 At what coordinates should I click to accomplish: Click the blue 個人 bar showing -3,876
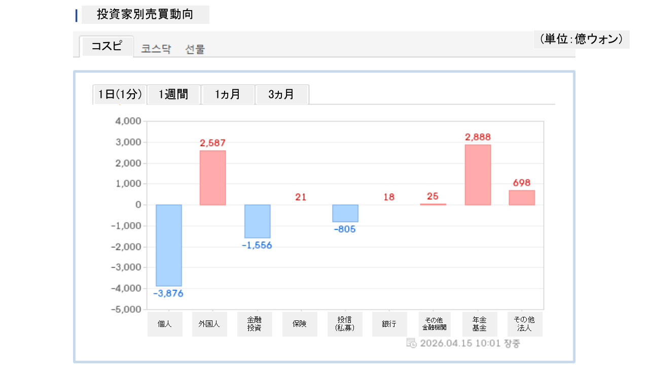169,245
